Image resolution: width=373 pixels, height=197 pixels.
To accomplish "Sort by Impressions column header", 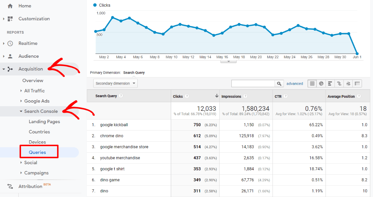I will point(231,96).
